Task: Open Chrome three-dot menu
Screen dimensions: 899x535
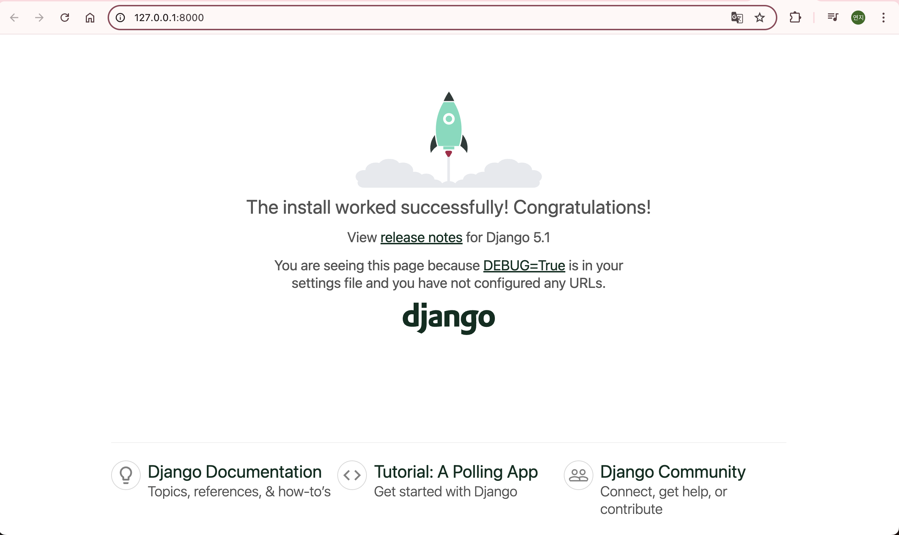Action: 883,17
